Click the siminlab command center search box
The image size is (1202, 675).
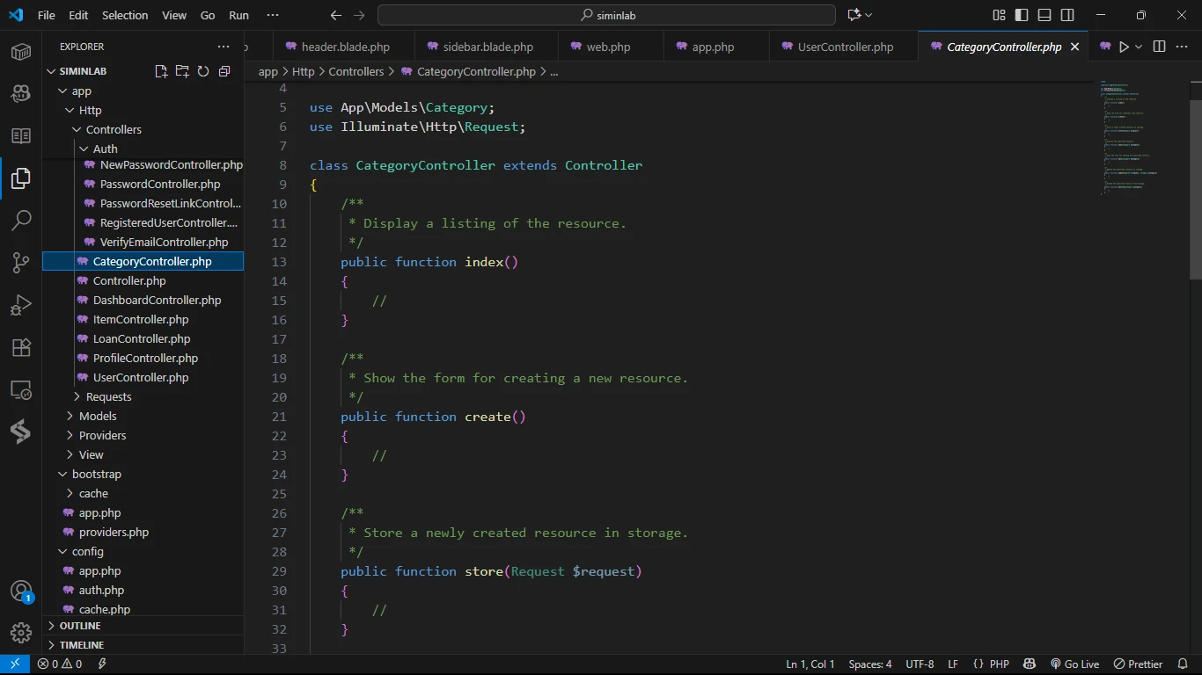coord(606,15)
